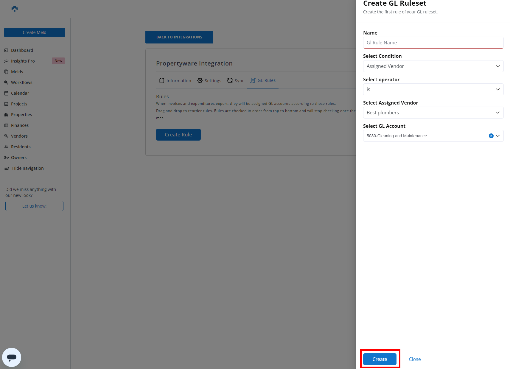510x369 pixels.
Task: Click the Vendors wrench icon
Action: [x=6, y=136]
